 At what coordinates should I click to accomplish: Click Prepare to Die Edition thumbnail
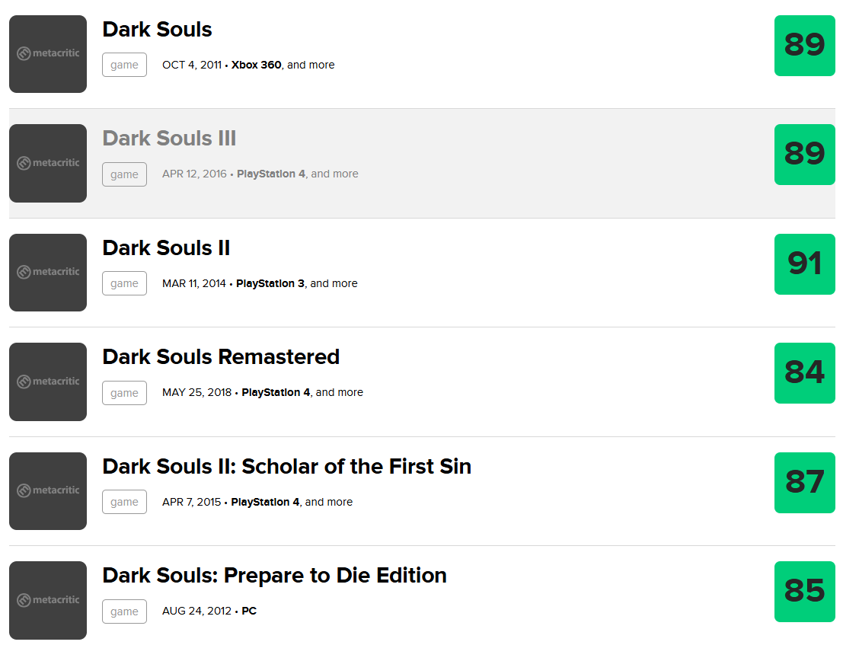pyautogui.click(x=48, y=600)
